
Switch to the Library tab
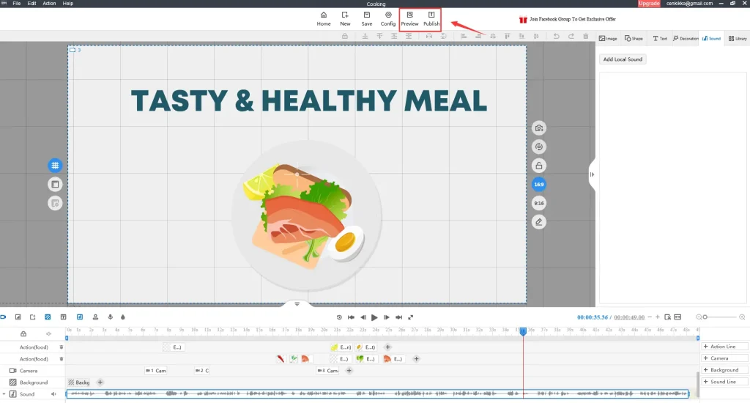(x=737, y=38)
